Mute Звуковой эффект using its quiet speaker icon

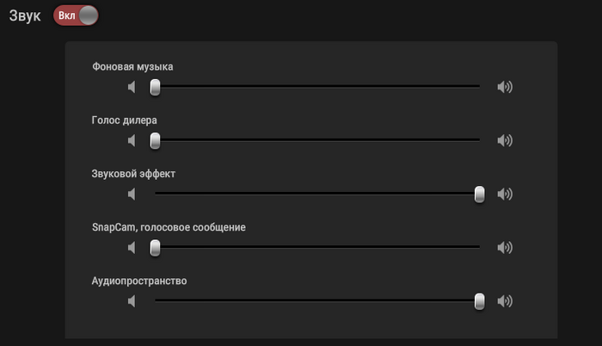click(x=132, y=194)
